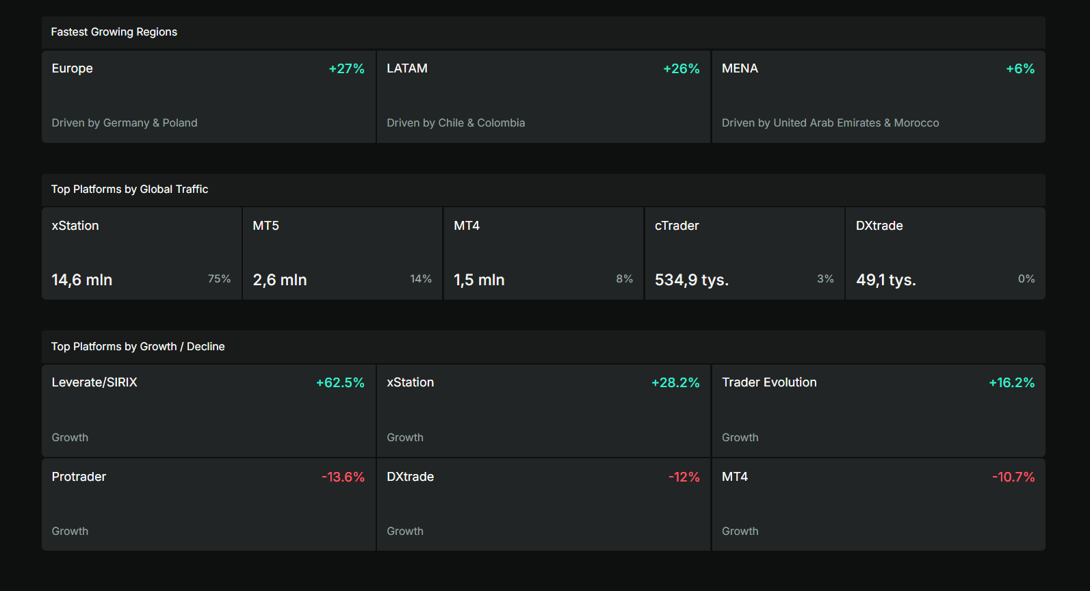Select the 2,6 mln traffic value
1090x591 pixels.
280,280
